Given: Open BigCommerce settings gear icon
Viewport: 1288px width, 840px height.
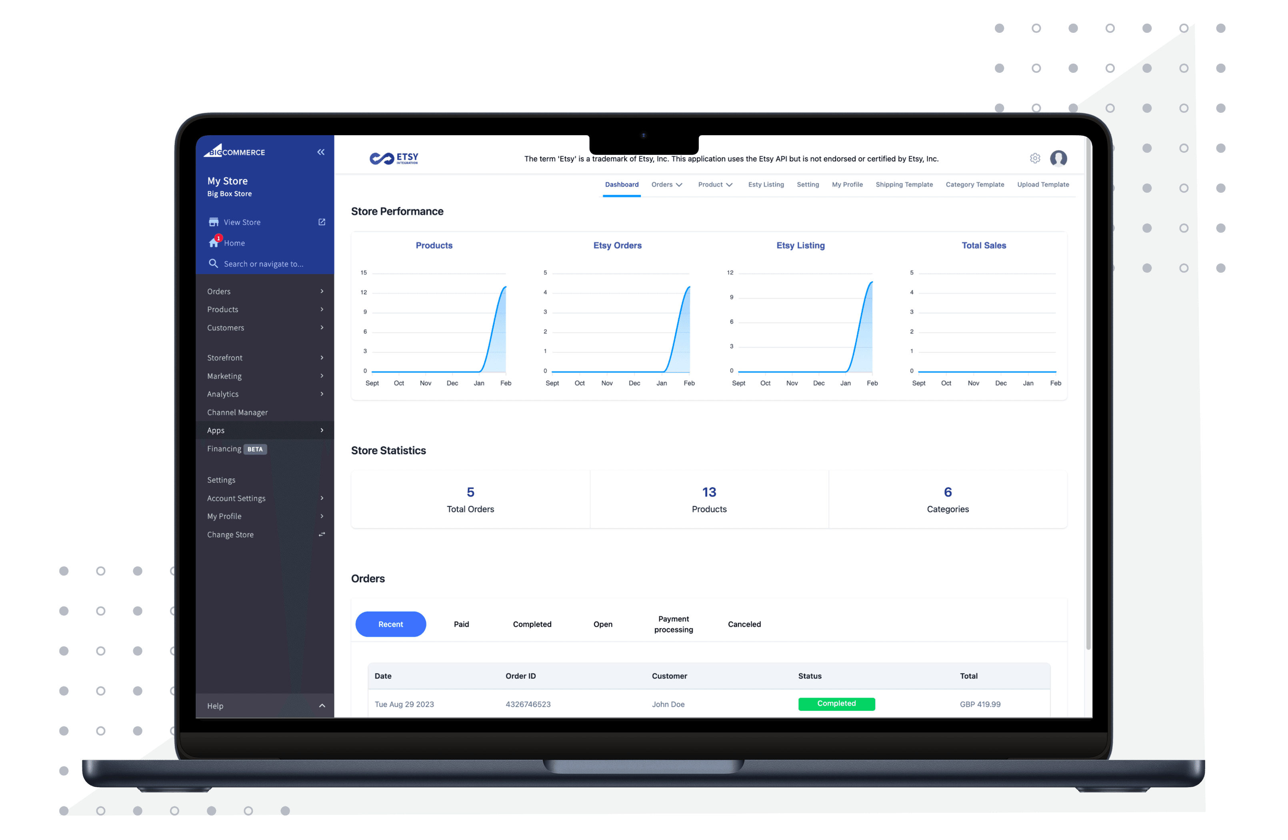Looking at the screenshot, I should [x=1034, y=158].
